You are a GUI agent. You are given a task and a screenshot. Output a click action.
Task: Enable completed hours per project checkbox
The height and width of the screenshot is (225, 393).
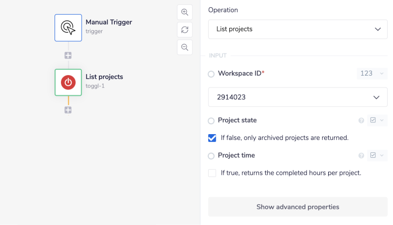point(212,173)
